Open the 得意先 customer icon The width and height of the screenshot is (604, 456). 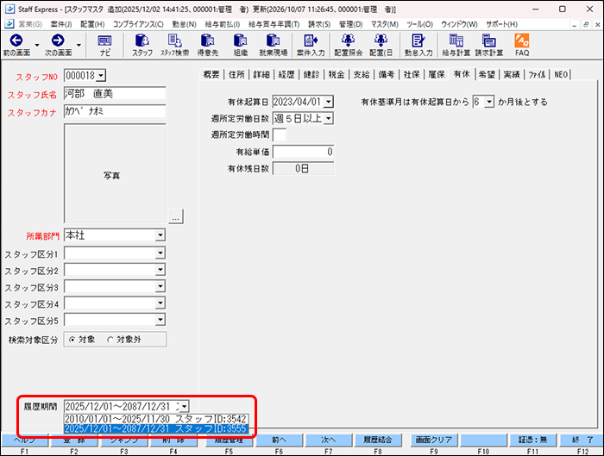tap(208, 46)
